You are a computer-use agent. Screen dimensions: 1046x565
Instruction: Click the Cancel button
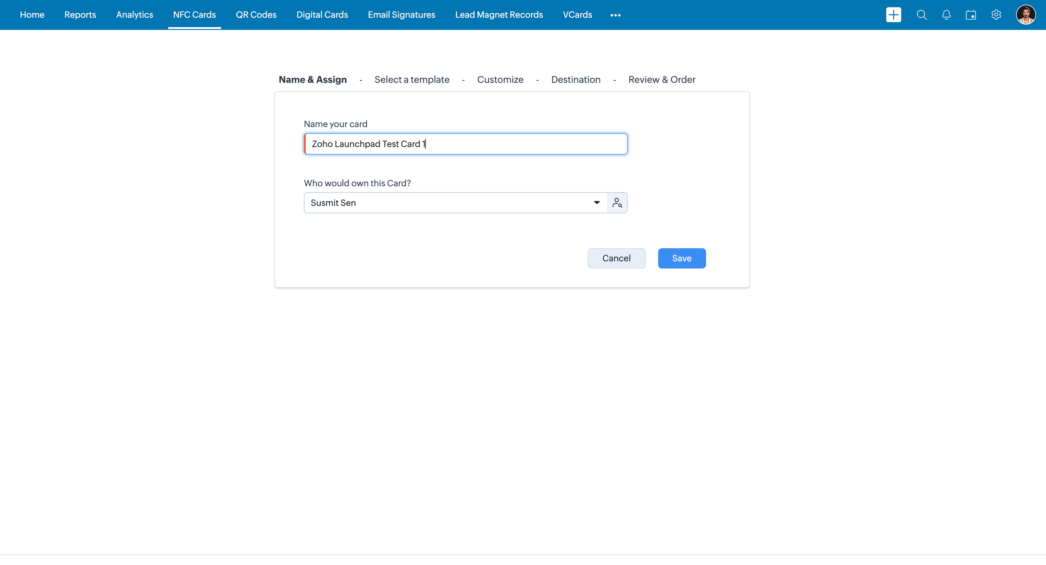[x=616, y=258]
